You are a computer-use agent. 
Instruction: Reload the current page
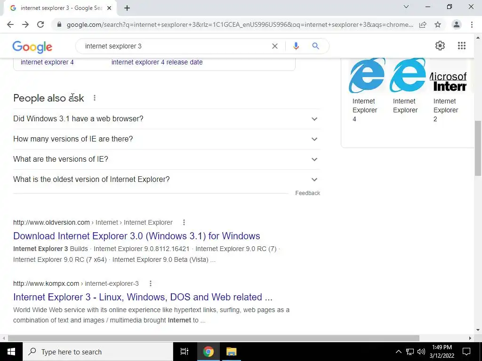pos(40,24)
